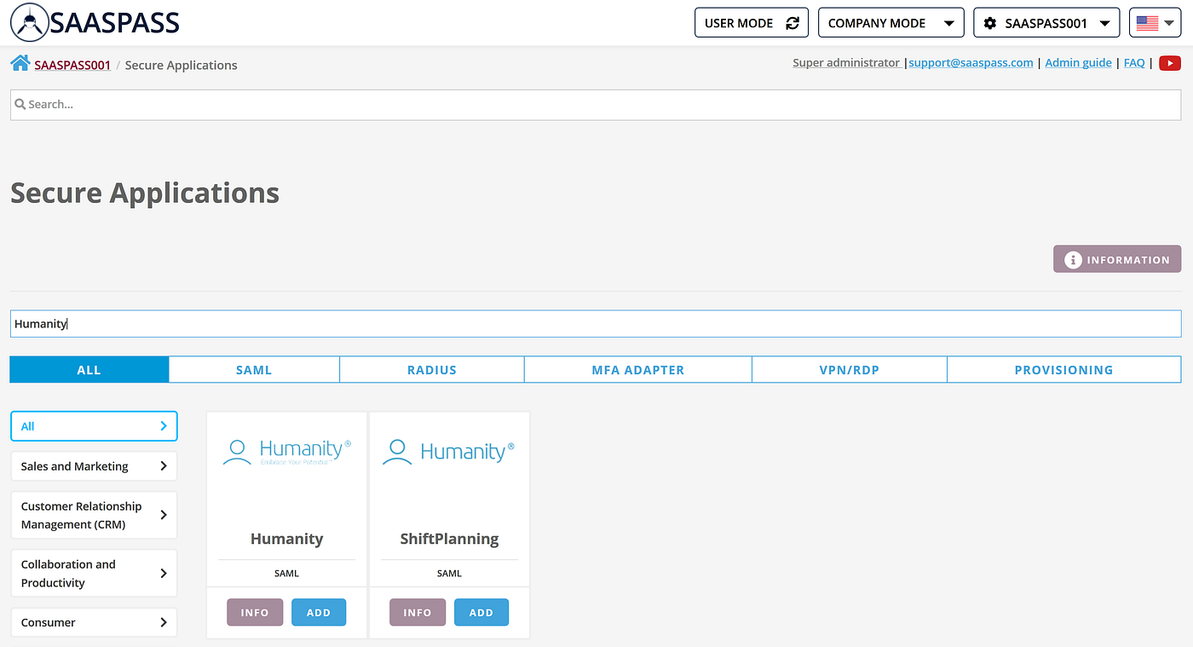This screenshot has width=1193, height=647.
Task: Expand the Sales and Marketing chevron
Action: (164, 466)
